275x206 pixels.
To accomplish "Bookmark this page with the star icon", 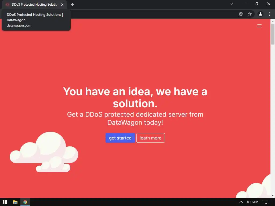I will click(x=249, y=14).
